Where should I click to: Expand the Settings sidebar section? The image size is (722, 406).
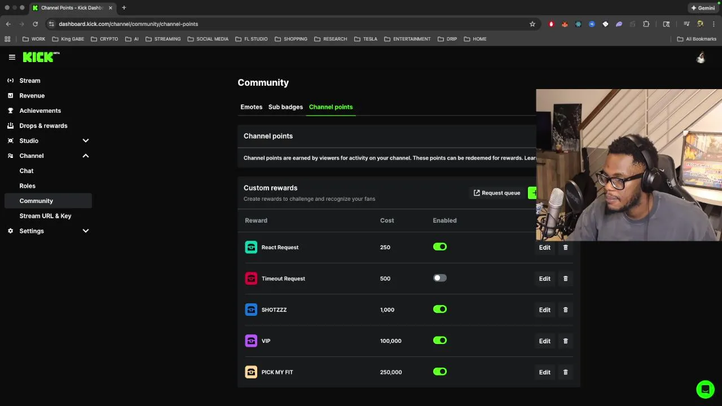tap(86, 231)
